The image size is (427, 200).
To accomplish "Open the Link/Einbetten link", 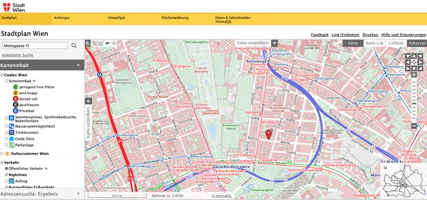I will tap(346, 35).
